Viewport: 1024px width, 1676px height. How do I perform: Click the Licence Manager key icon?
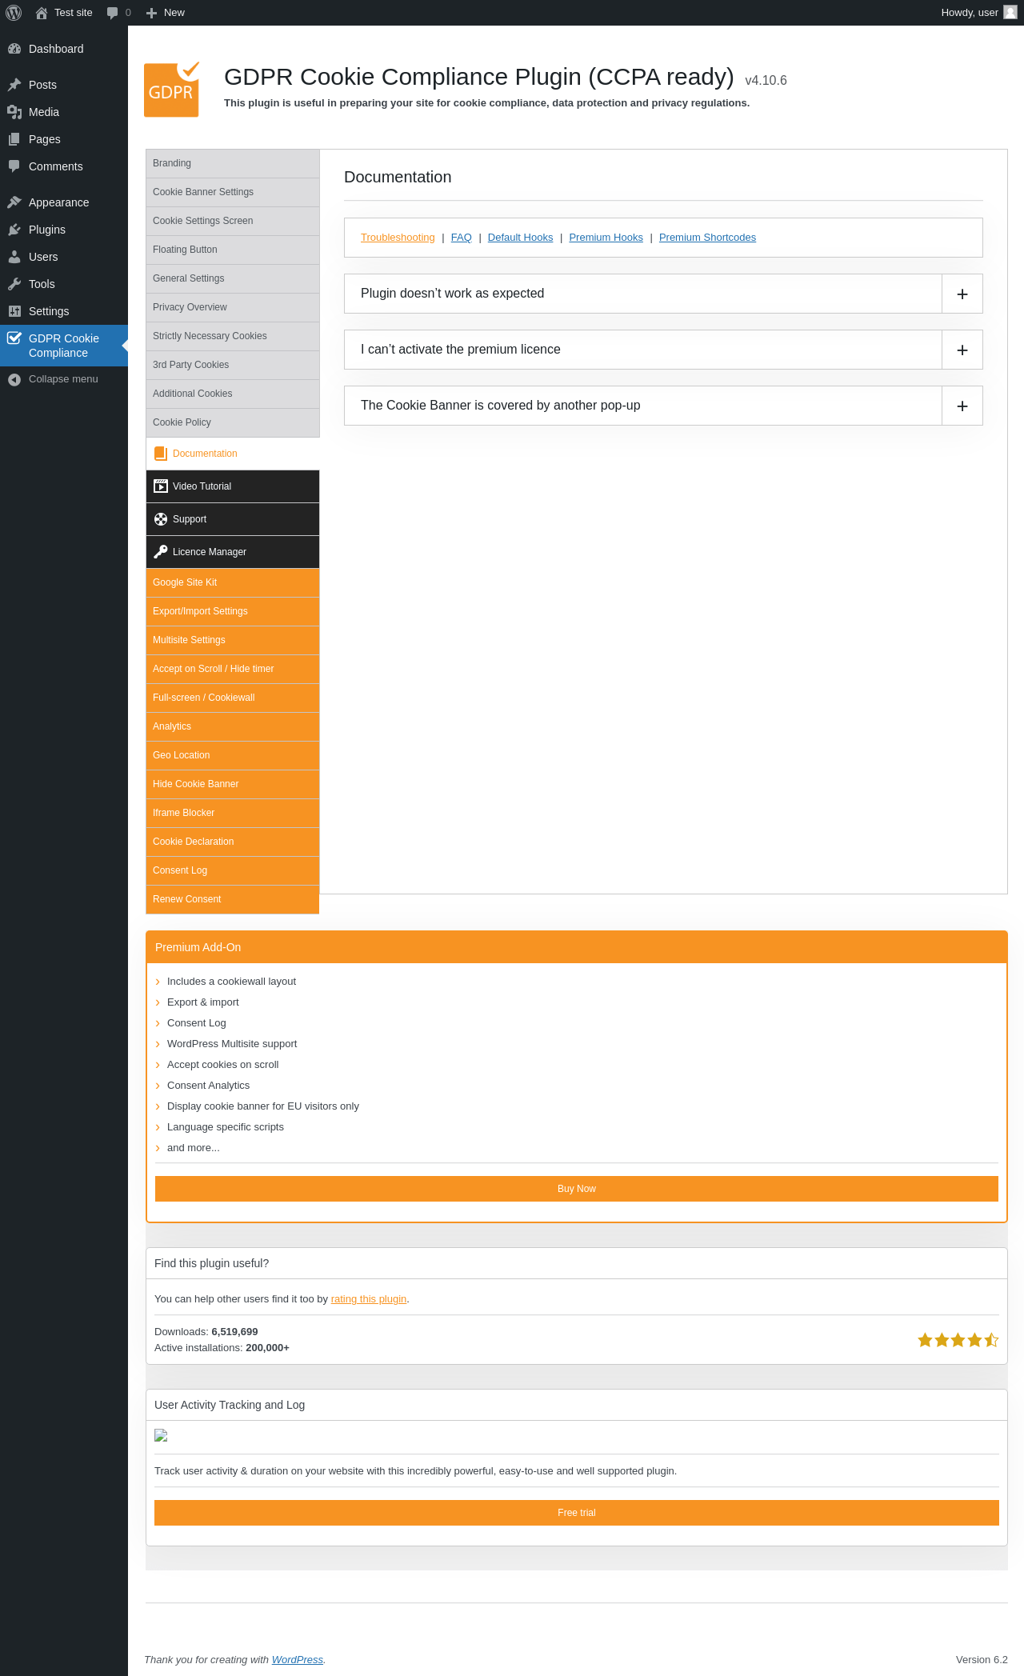click(161, 552)
